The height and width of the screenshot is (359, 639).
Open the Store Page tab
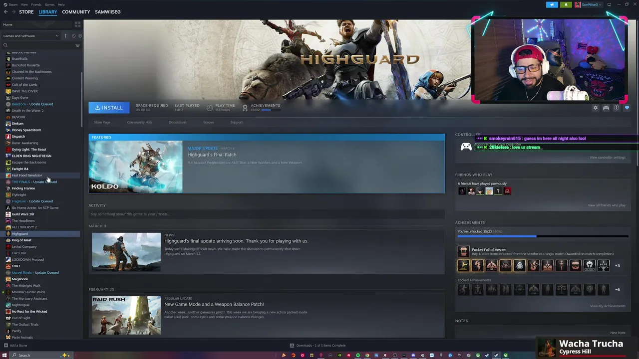(x=102, y=122)
